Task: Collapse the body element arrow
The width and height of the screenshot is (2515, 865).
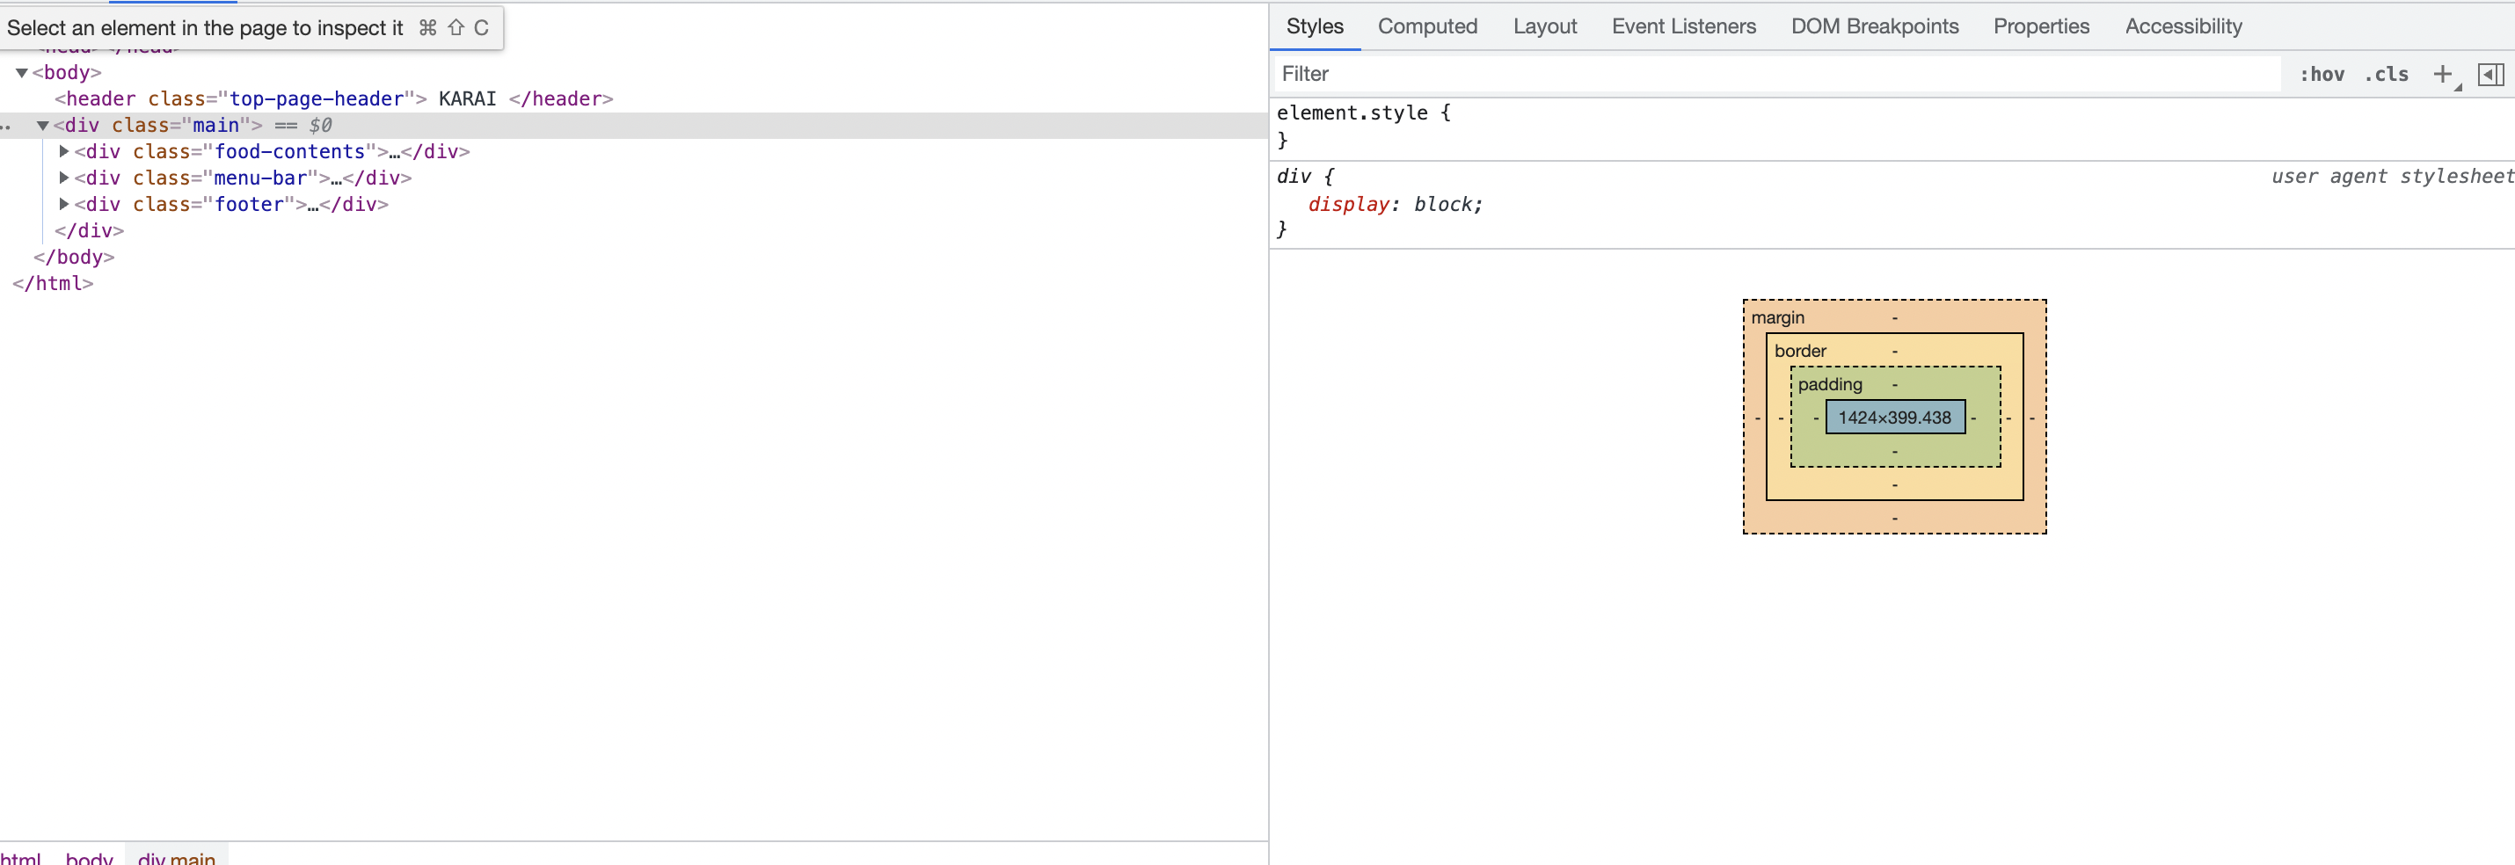Action: pos(21,72)
